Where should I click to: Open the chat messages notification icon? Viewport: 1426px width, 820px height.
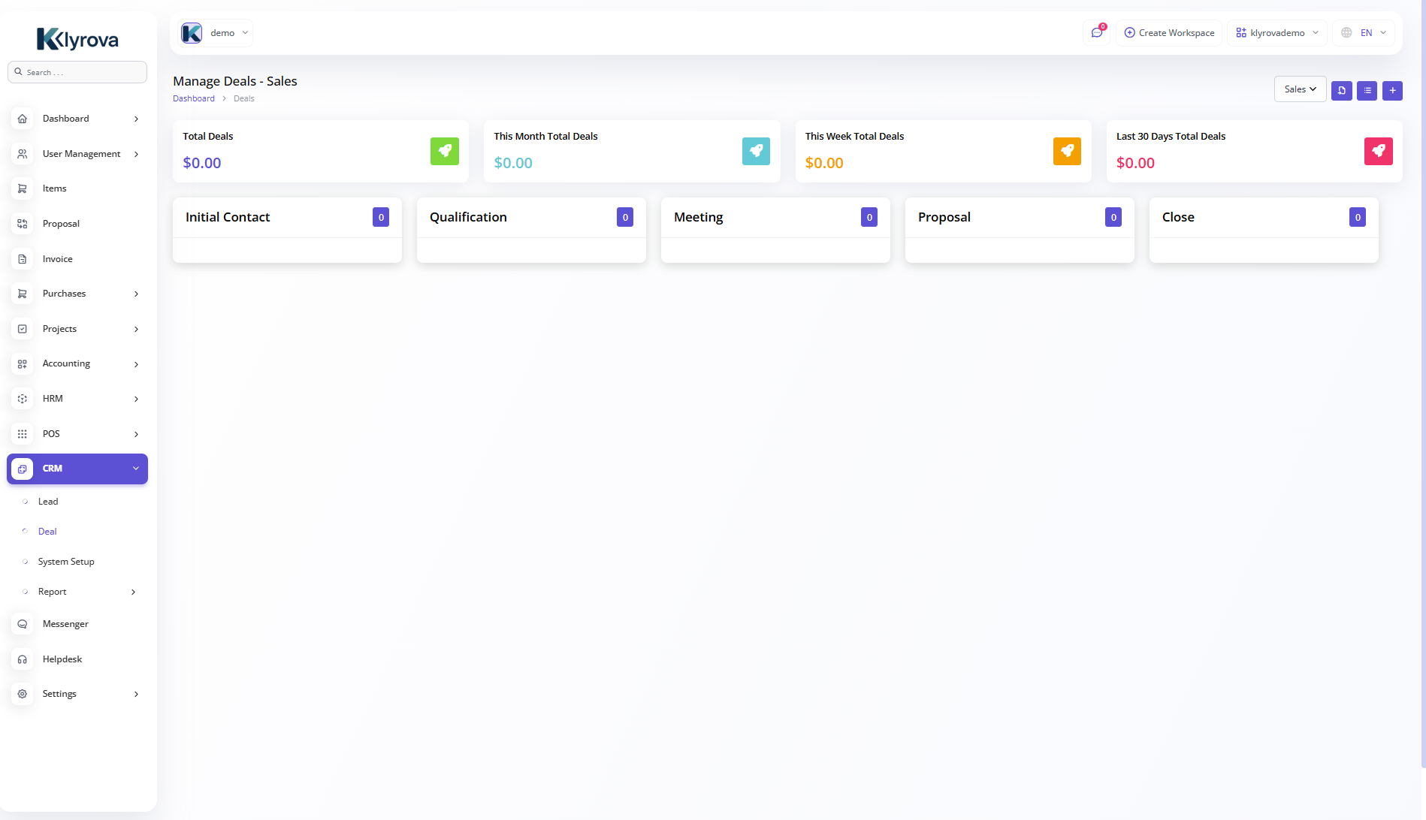[x=1097, y=33]
